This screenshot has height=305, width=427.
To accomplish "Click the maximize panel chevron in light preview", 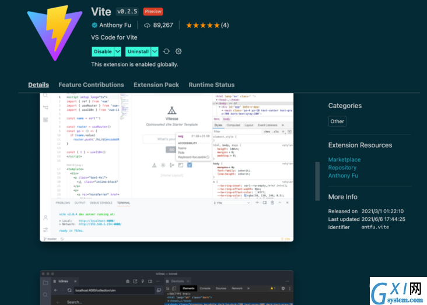I will (x=279, y=203).
